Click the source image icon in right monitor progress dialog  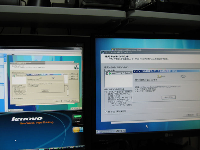coord(159,76)
